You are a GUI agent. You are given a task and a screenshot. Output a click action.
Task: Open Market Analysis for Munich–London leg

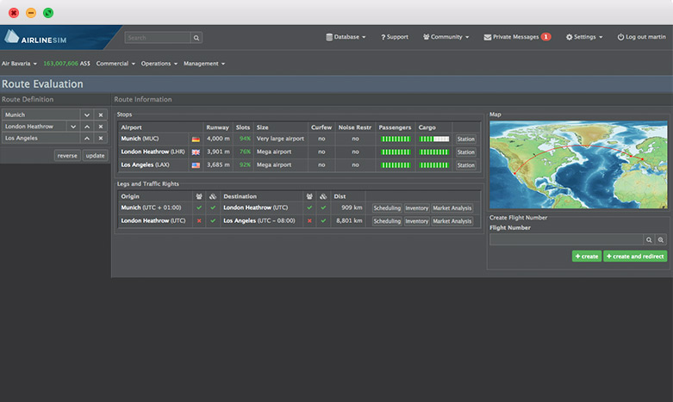452,207
